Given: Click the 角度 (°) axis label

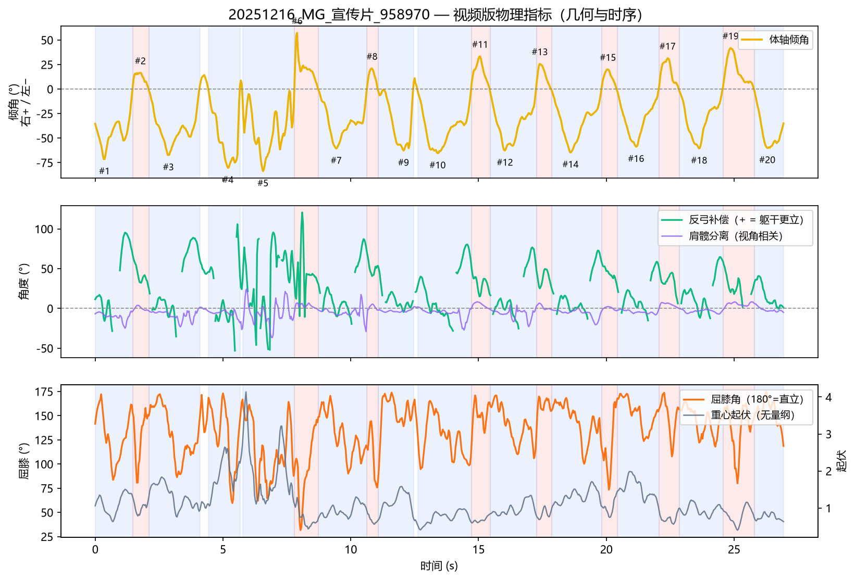Looking at the screenshot, I should point(23,282).
